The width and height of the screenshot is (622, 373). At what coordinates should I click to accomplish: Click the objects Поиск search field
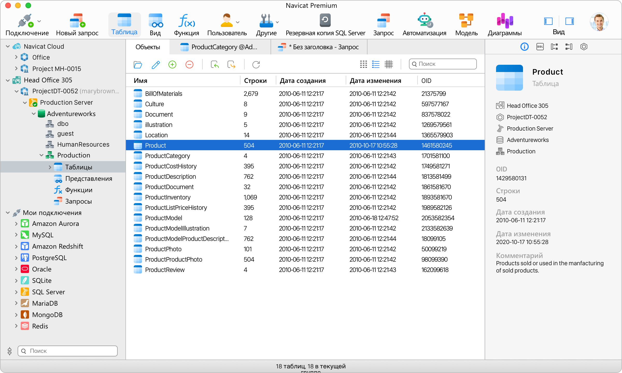tap(443, 64)
